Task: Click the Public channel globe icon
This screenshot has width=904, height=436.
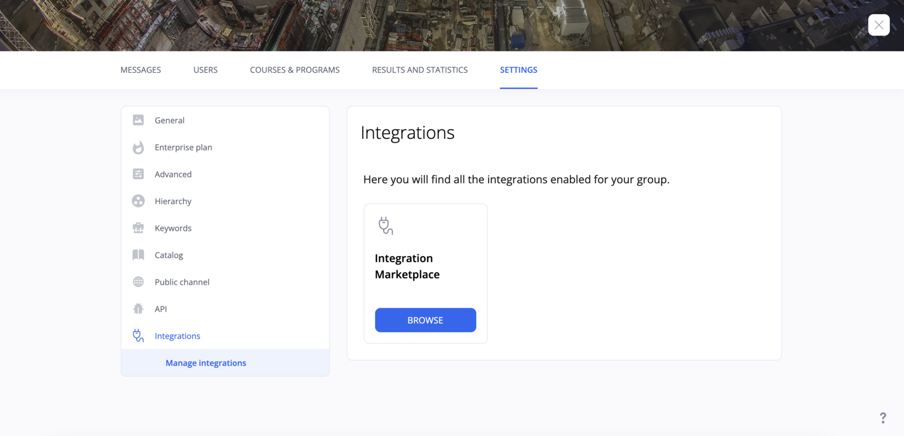Action: [x=138, y=281]
